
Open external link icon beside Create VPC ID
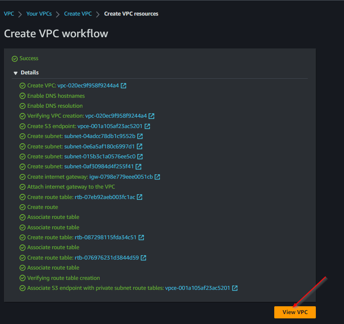click(x=123, y=86)
